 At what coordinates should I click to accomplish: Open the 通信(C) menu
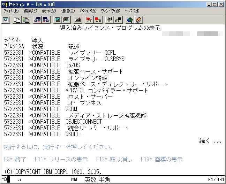pos(68,11)
